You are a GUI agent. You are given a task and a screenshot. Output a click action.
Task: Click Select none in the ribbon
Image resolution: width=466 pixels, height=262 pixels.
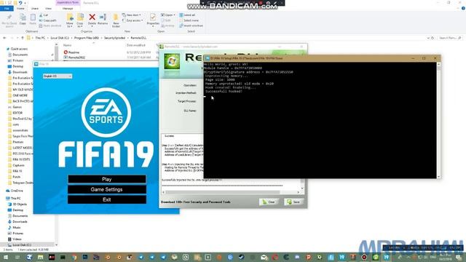click(189, 20)
